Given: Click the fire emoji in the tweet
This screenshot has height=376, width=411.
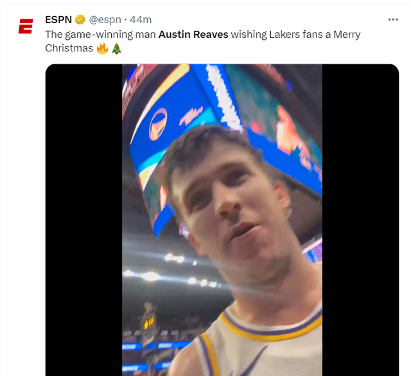Looking at the screenshot, I should coord(102,48).
